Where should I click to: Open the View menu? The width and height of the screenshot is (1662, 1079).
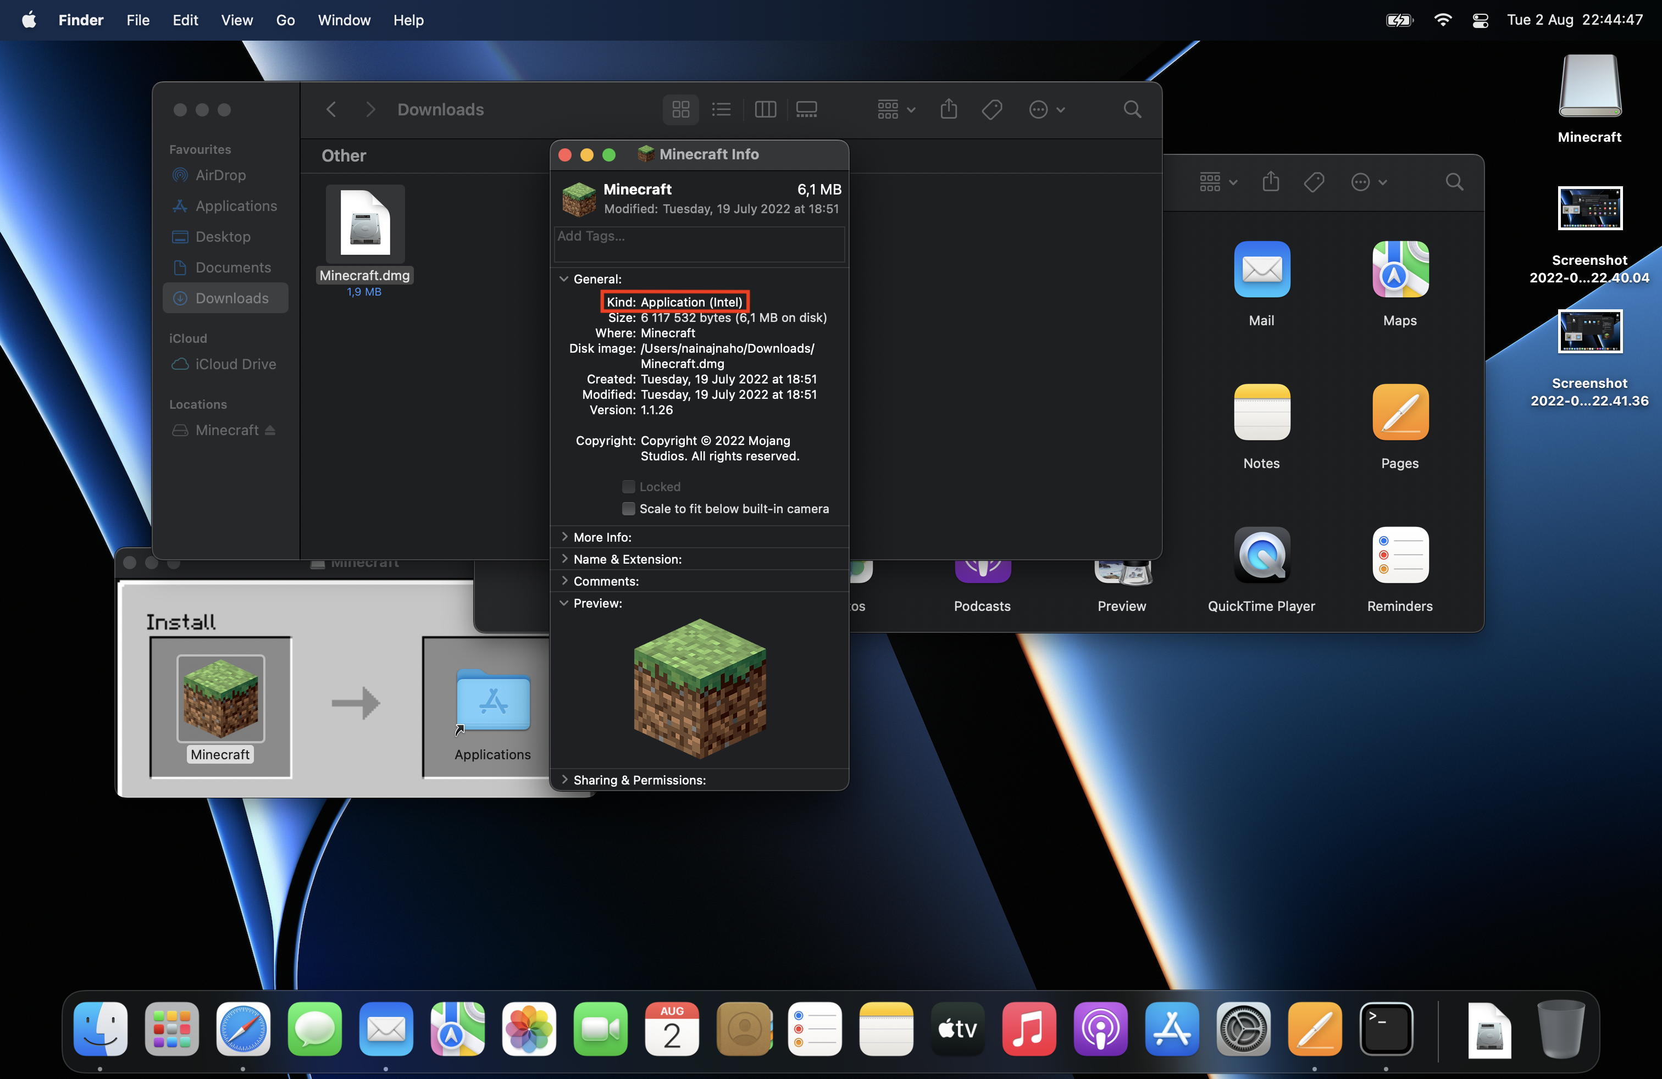(237, 20)
